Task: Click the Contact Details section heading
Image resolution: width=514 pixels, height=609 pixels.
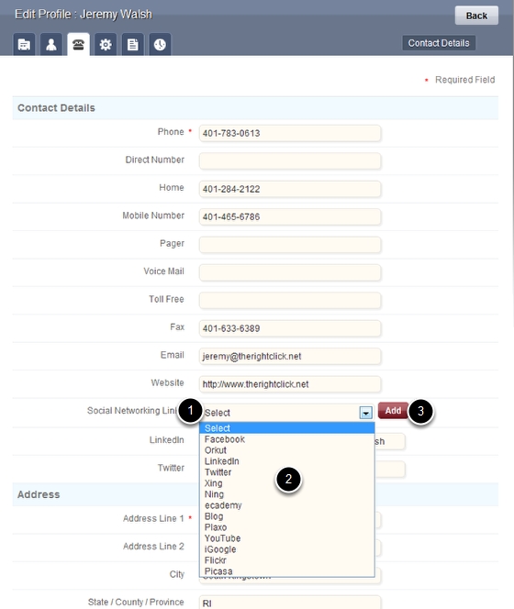Action: [x=56, y=108]
